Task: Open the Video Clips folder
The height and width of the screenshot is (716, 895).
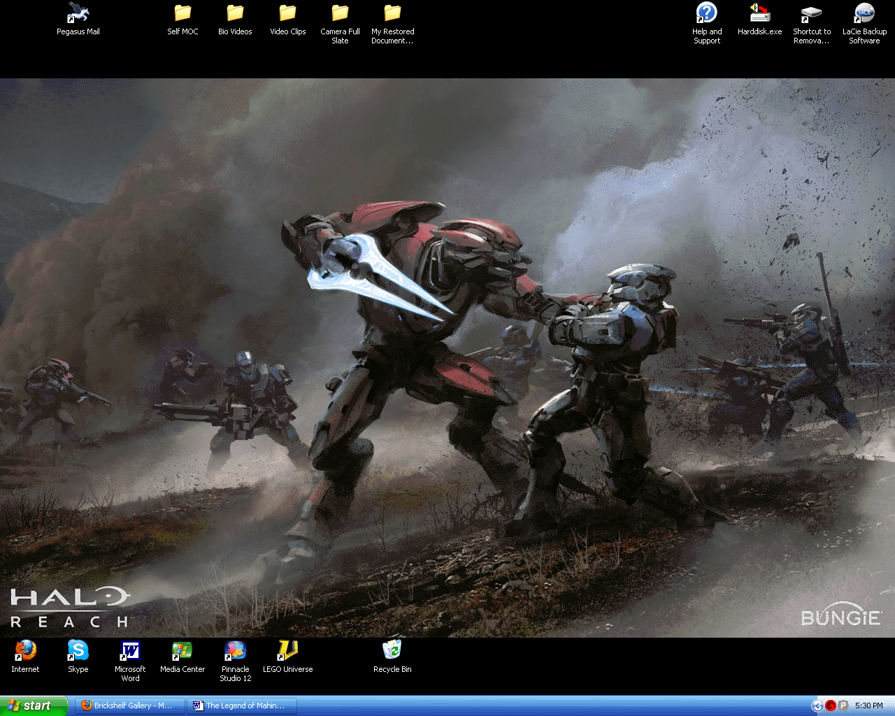Action: click(x=287, y=14)
